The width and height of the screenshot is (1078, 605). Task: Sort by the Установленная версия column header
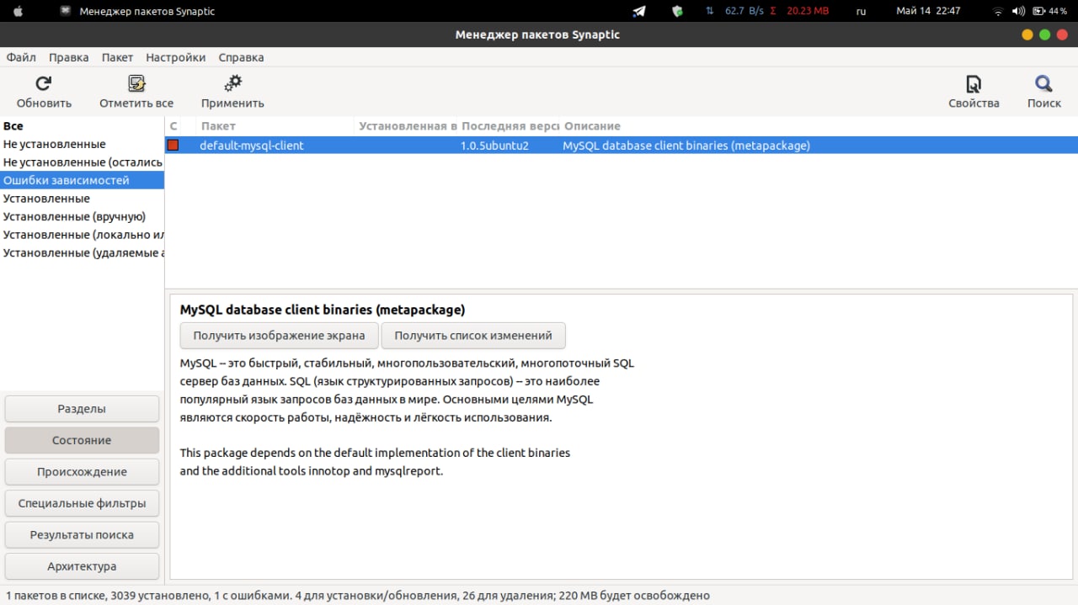(x=406, y=126)
